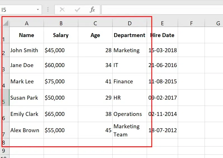Select column F header
The height and width of the screenshot is (158, 223).
(191, 23)
